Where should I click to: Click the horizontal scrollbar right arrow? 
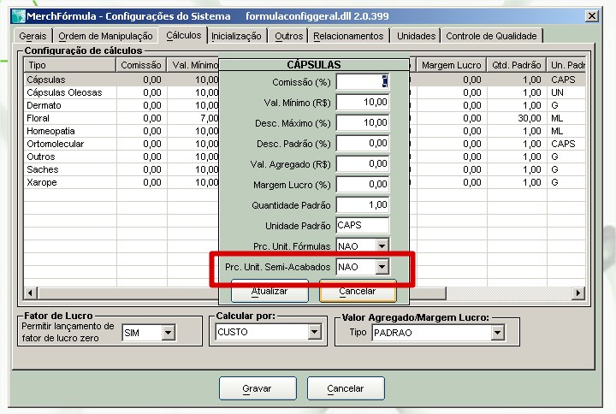pyautogui.click(x=578, y=293)
